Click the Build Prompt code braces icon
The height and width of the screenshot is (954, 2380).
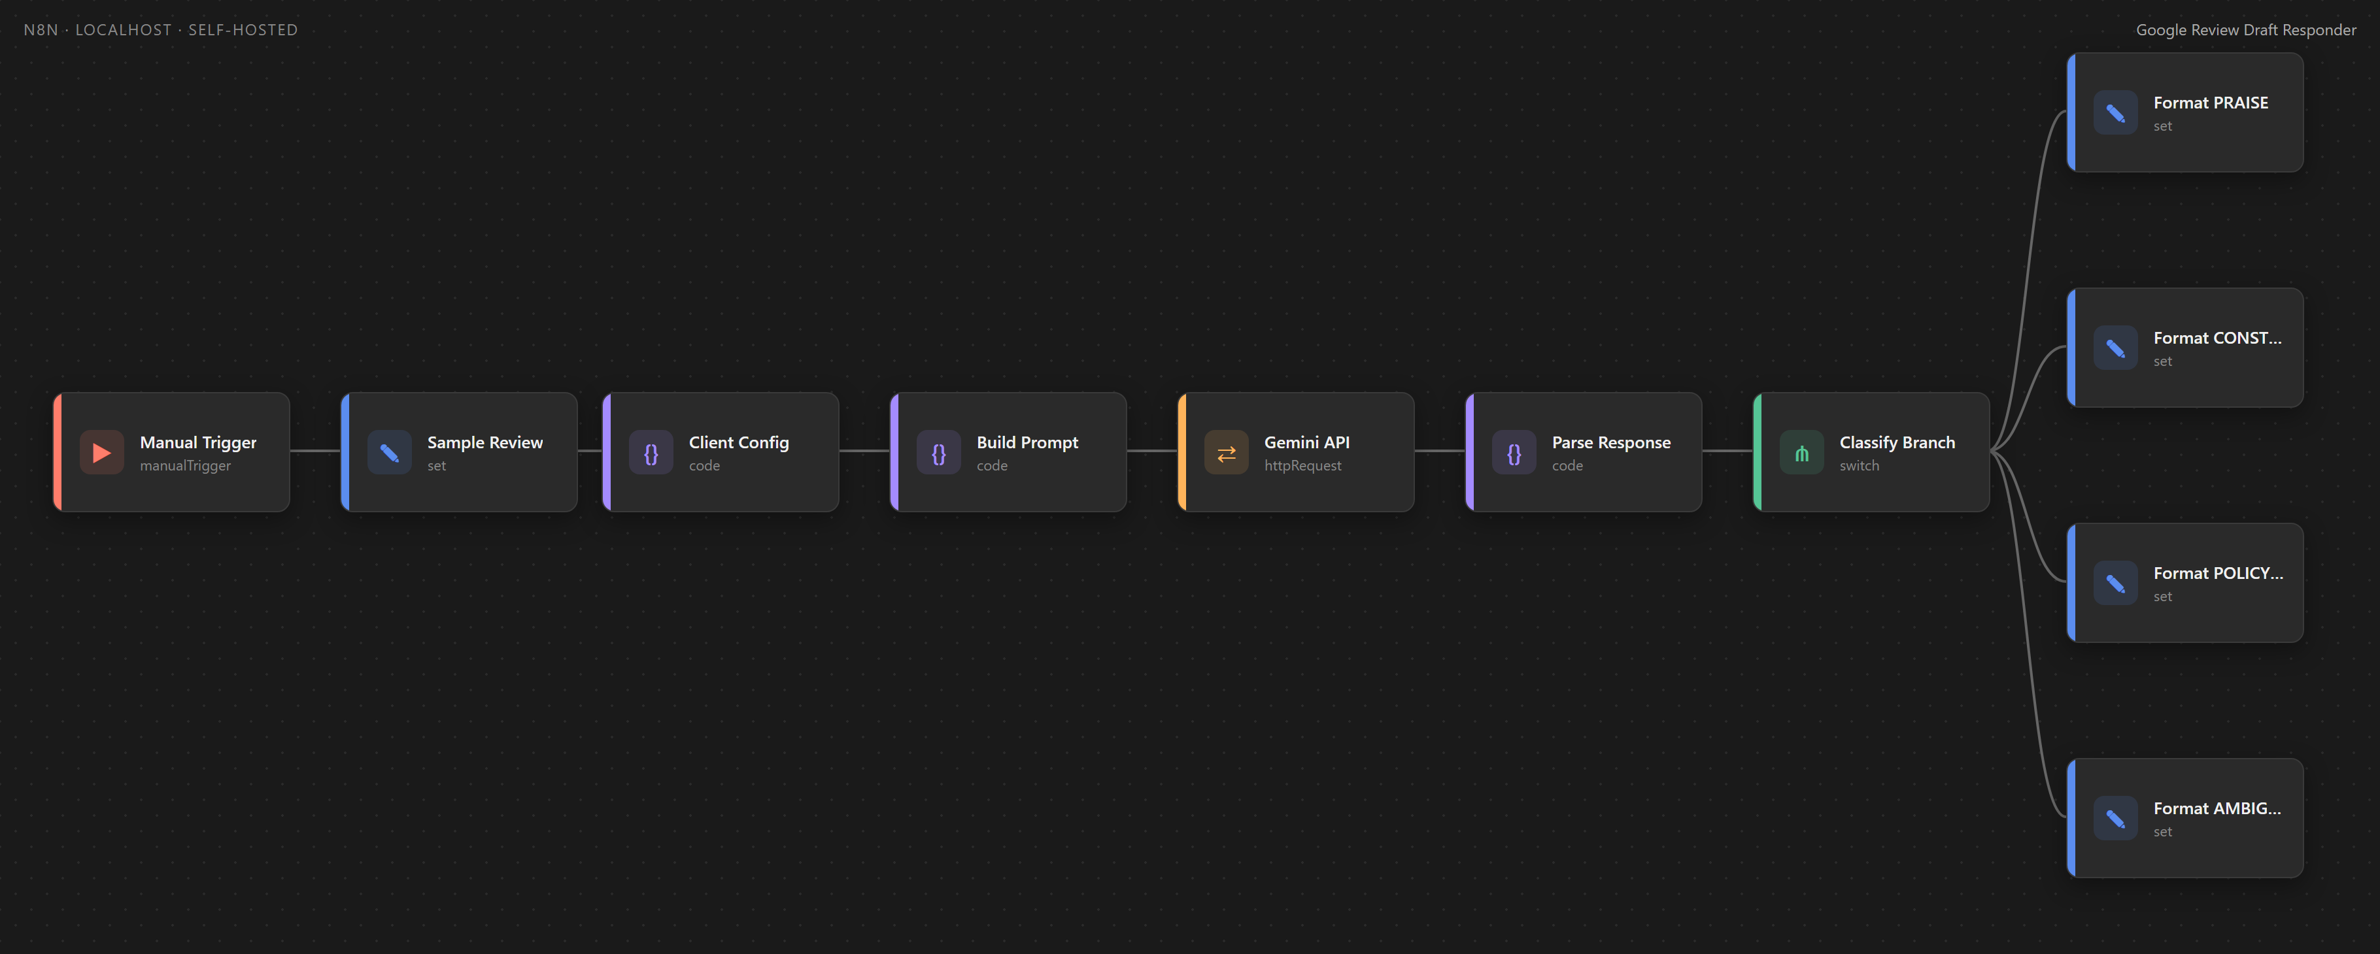click(938, 453)
